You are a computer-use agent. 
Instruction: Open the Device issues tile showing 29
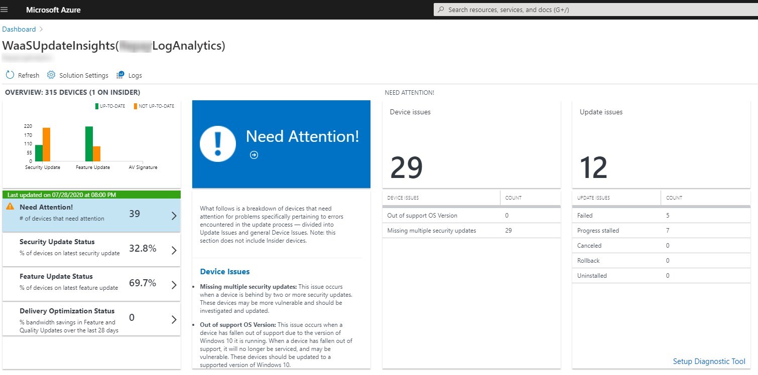[471, 144]
